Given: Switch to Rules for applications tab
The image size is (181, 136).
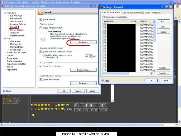Looking at the screenshot, I should click(111, 12).
